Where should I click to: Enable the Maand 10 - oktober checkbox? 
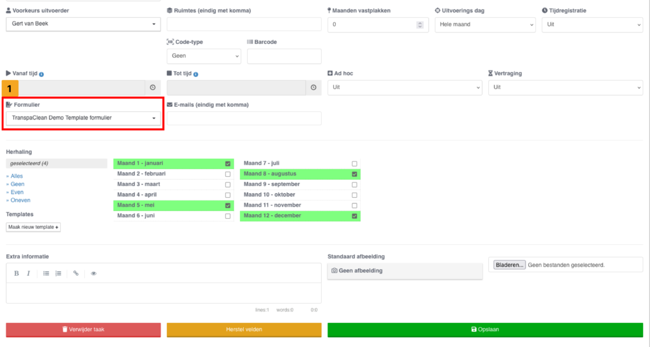[355, 195]
